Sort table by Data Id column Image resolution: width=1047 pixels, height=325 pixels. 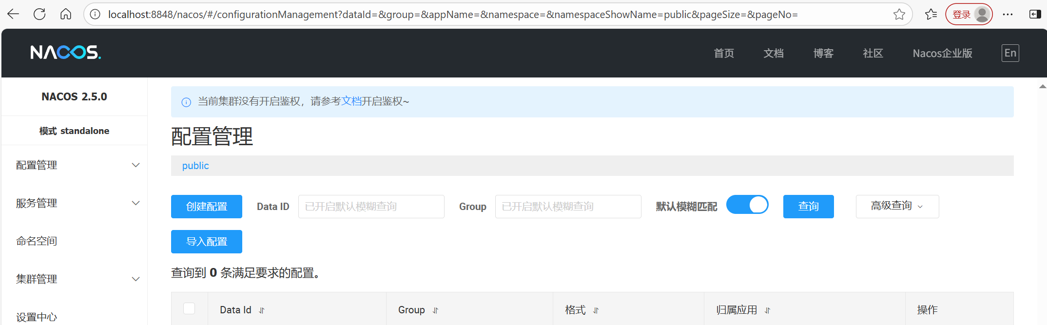[x=262, y=310]
